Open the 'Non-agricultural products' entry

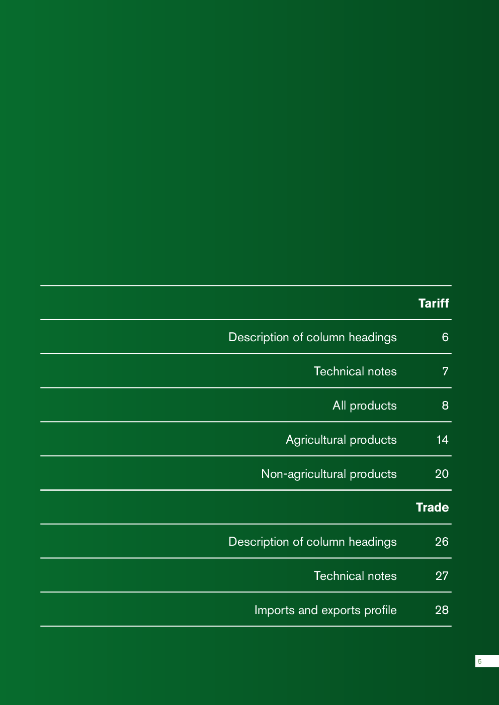tap(329, 474)
